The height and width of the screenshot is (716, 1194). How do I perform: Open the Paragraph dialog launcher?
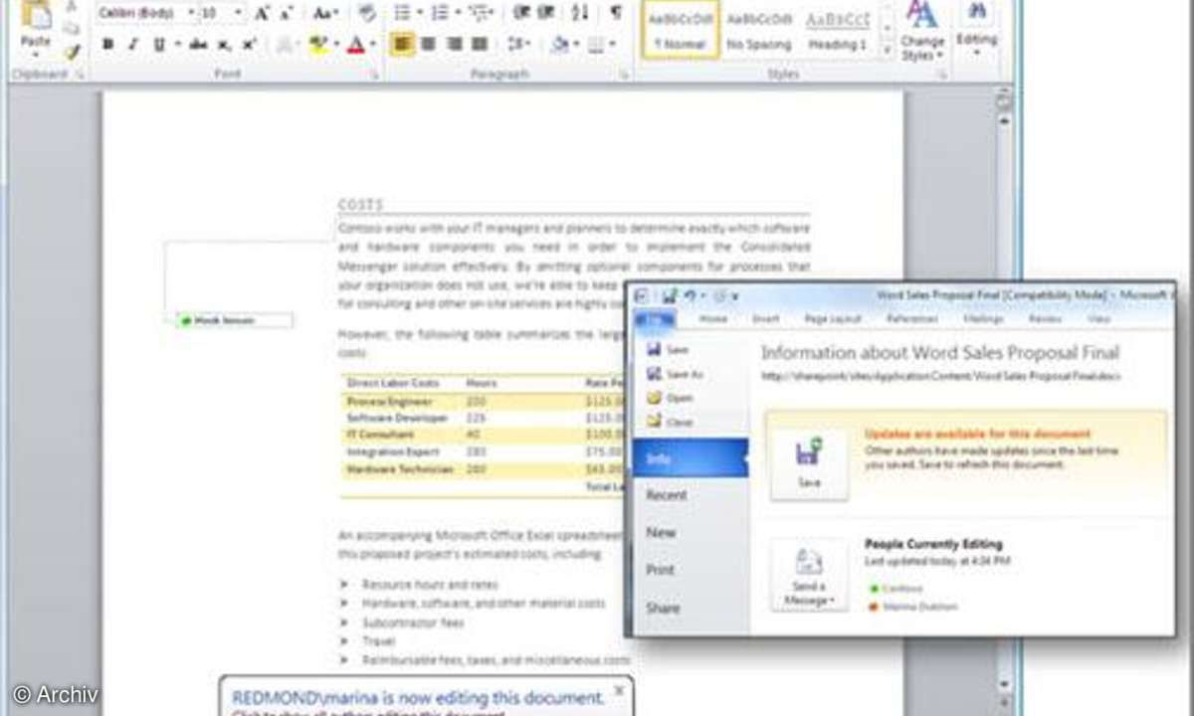[x=625, y=75]
